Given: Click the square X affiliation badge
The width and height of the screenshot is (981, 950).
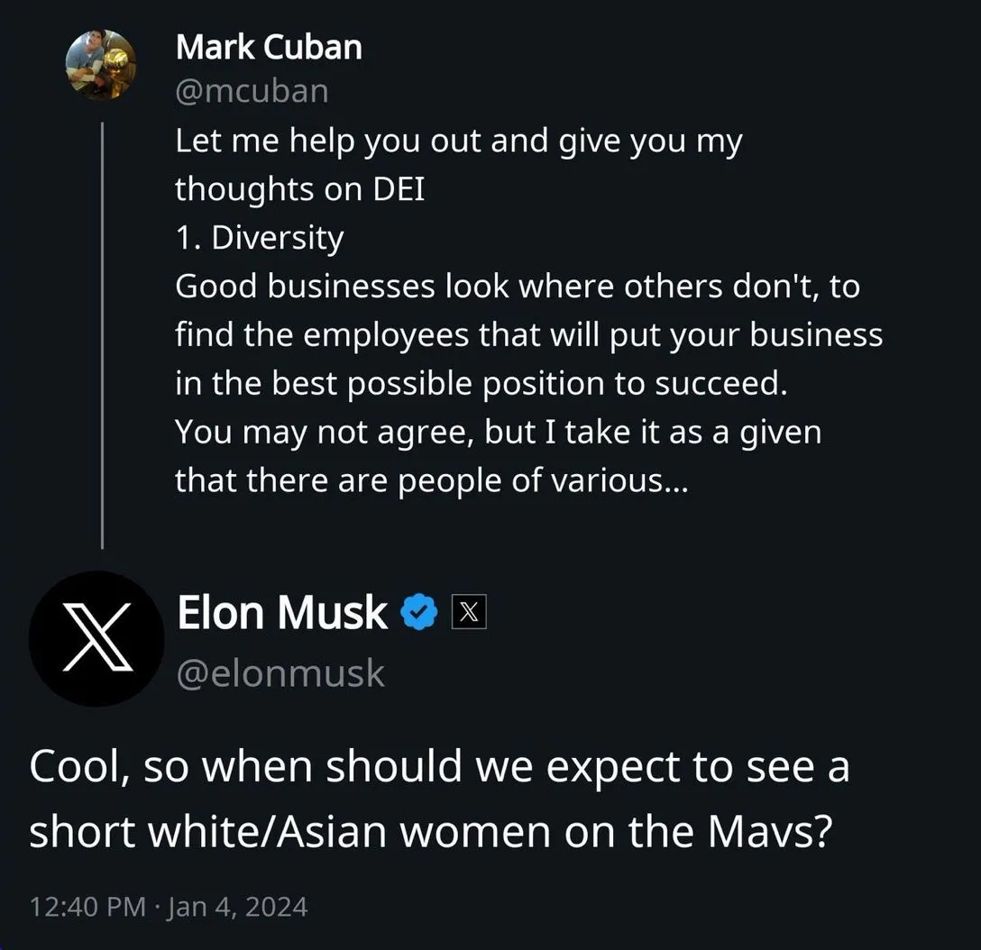Looking at the screenshot, I should pyautogui.click(x=467, y=613).
